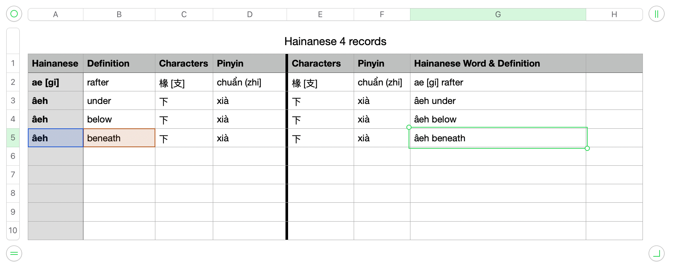
Task: Click 'Characters' header in column E
Action: tap(321, 63)
